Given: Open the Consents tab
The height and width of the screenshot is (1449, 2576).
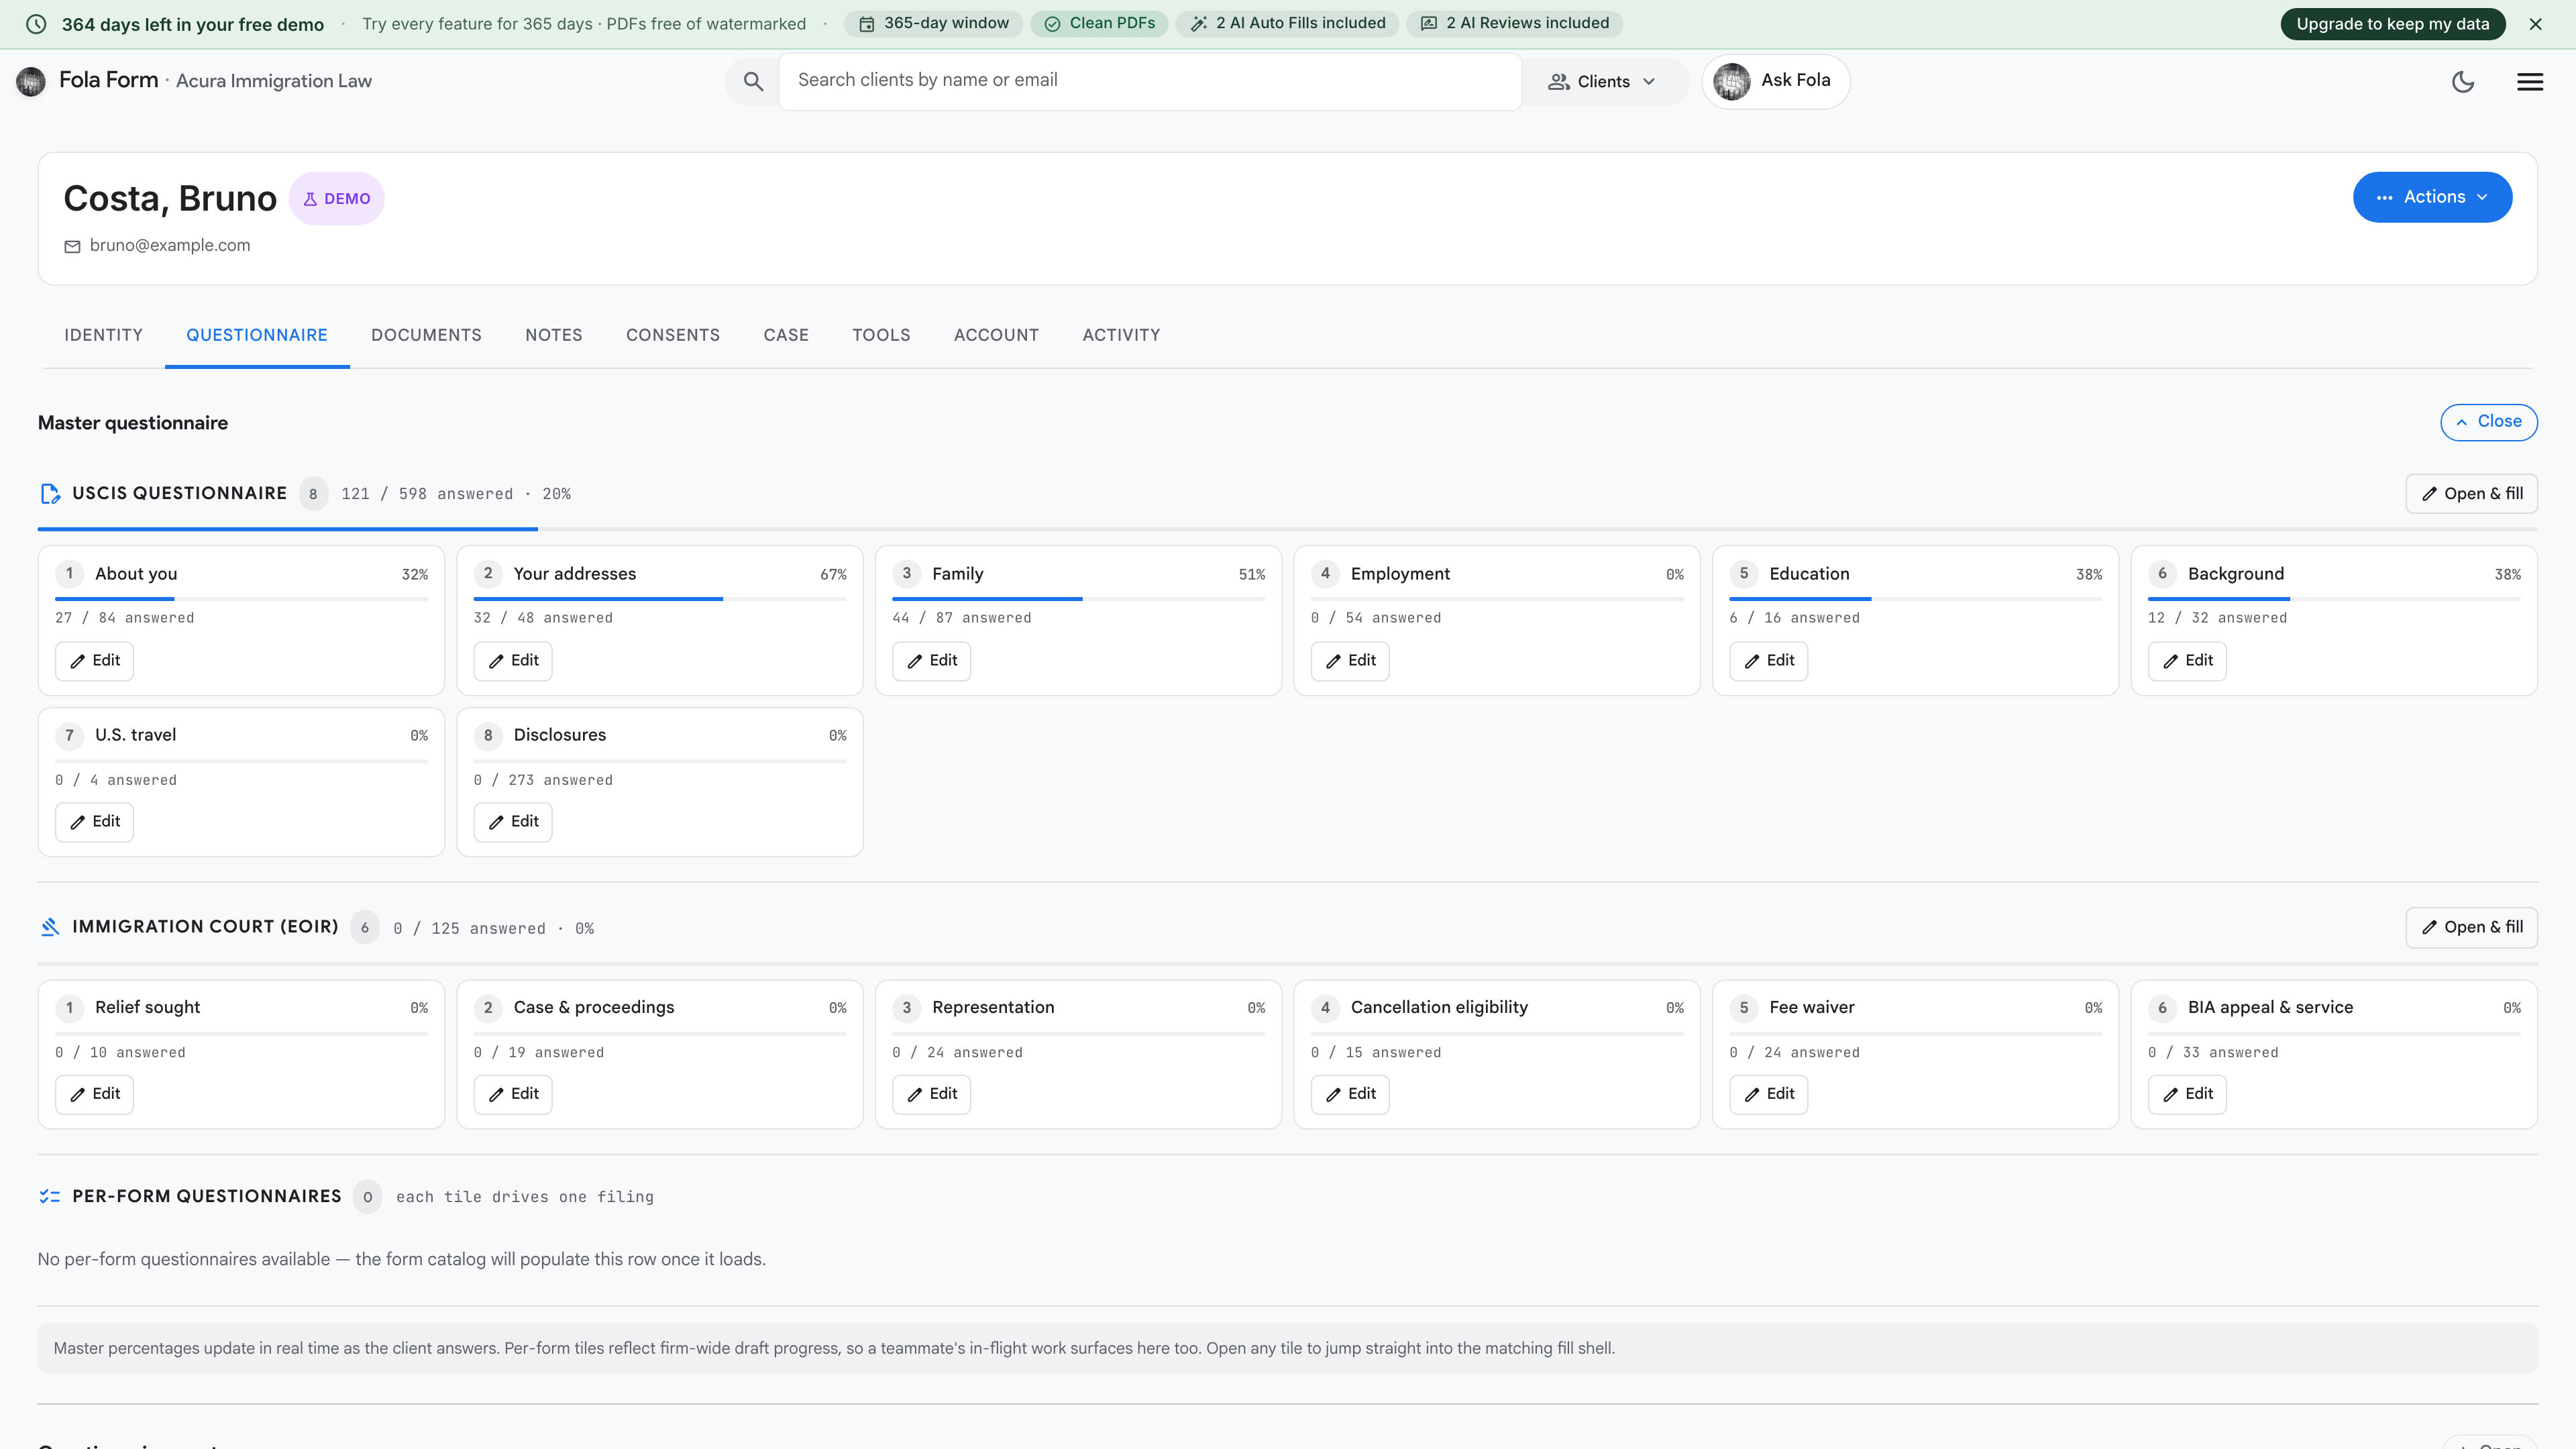Looking at the screenshot, I should click(x=673, y=335).
